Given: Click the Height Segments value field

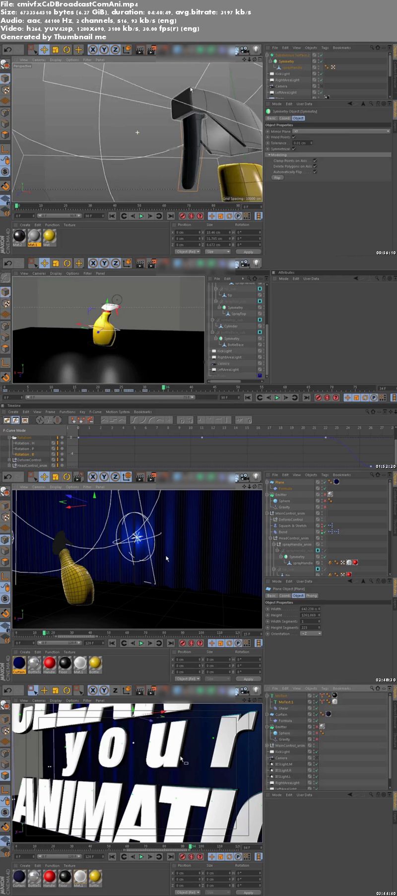Looking at the screenshot, I should (x=310, y=628).
